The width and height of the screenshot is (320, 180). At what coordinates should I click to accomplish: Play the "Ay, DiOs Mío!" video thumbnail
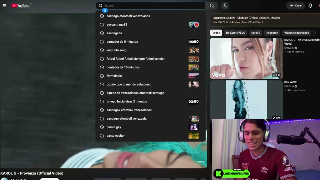(x=246, y=58)
